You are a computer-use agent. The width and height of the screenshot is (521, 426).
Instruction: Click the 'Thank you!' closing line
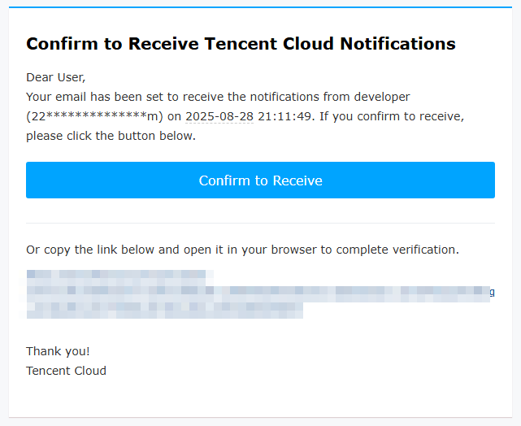pos(58,351)
